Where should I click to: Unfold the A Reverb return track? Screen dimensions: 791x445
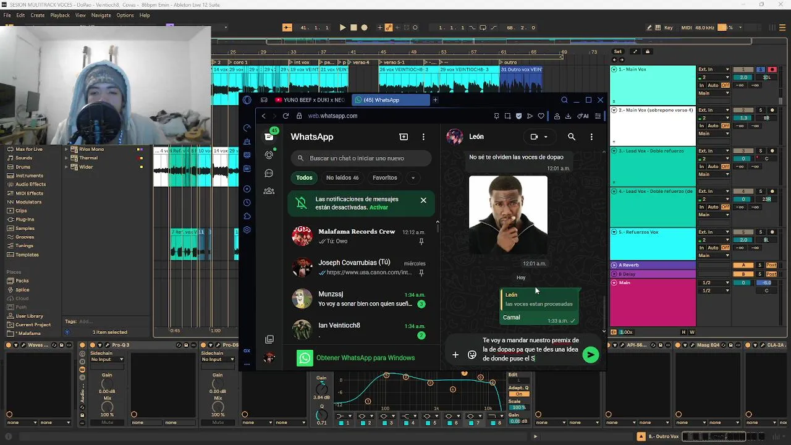(x=614, y=265)
